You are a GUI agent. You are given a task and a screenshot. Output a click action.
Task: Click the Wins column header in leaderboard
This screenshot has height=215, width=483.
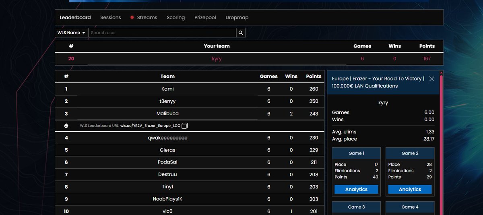pos(291,76)
